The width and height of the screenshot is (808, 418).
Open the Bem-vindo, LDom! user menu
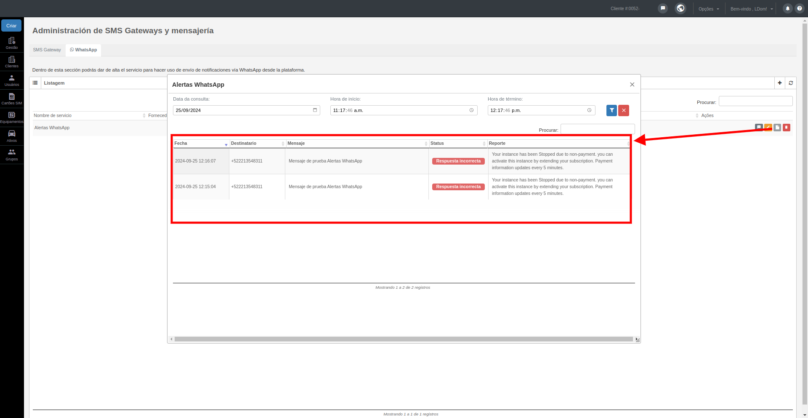pos(752,9)
